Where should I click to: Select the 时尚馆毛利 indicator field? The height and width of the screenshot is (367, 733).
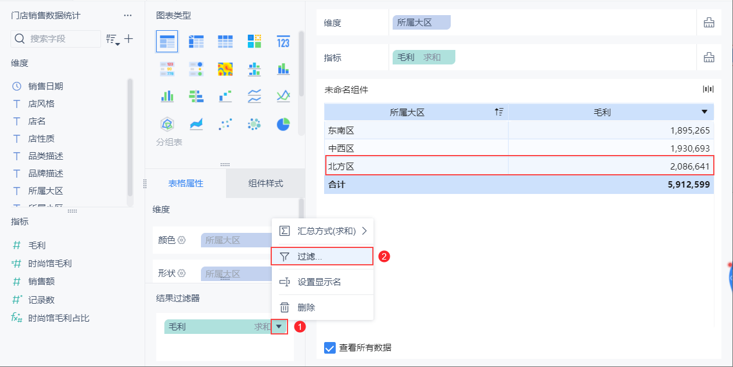50,263
